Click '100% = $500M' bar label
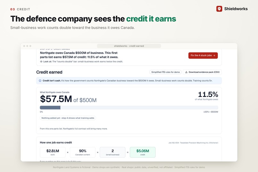The image size is (258, 172). pos(211,112)
